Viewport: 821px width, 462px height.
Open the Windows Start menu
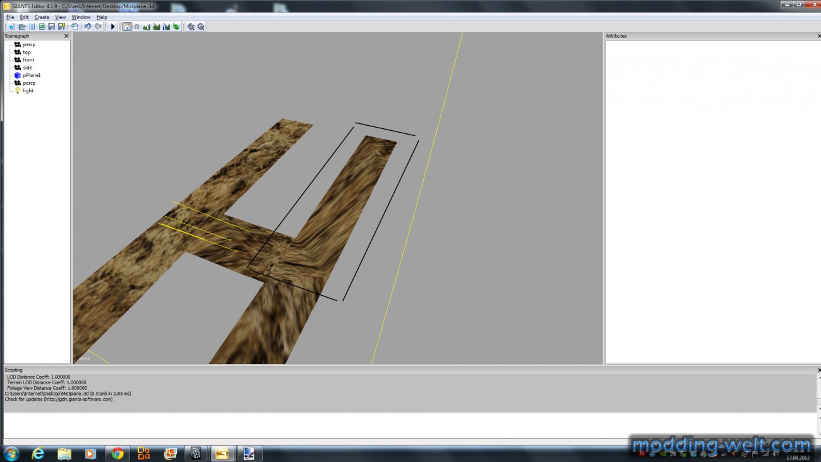pyautogui.click(x=11, y=453)
